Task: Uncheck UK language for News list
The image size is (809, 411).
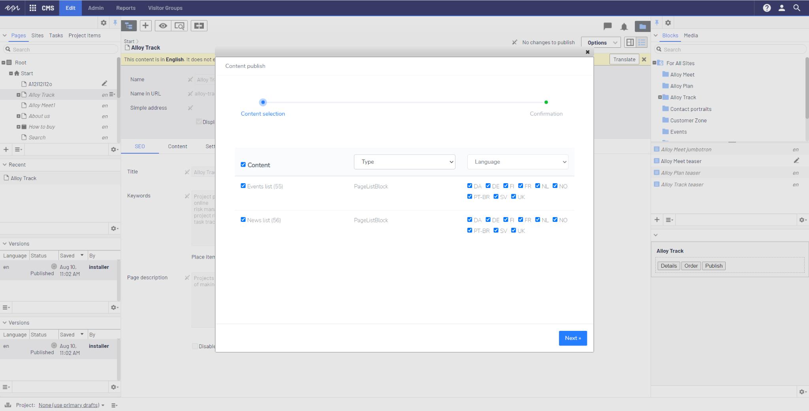Action: click(514, 231)
